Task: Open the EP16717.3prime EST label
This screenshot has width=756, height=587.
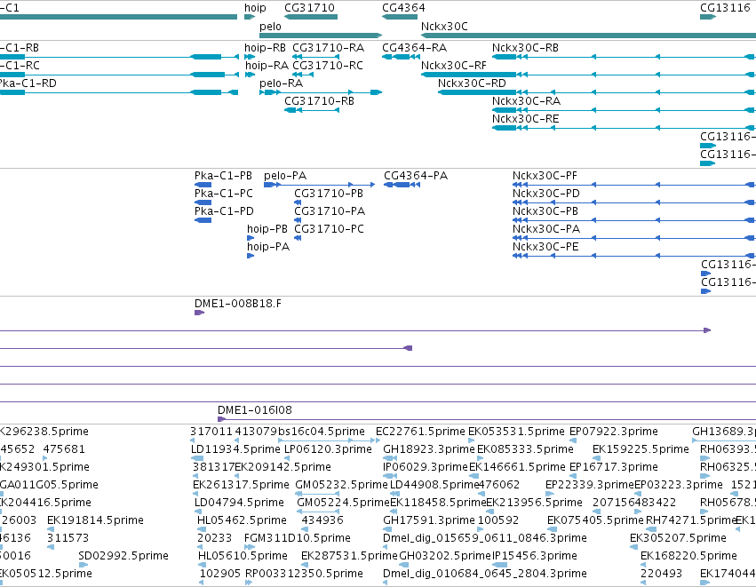Action: (x=613, y=467)
